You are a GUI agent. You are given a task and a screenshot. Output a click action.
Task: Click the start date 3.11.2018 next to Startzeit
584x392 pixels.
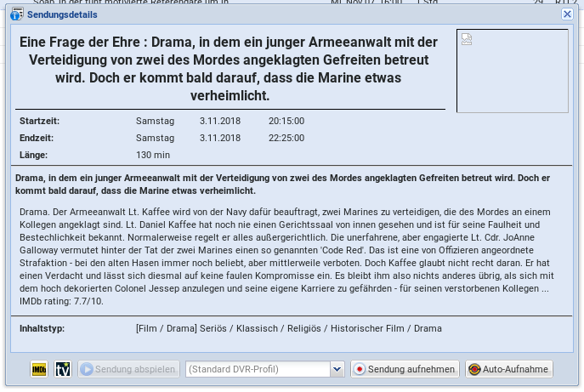coord(220,121)
